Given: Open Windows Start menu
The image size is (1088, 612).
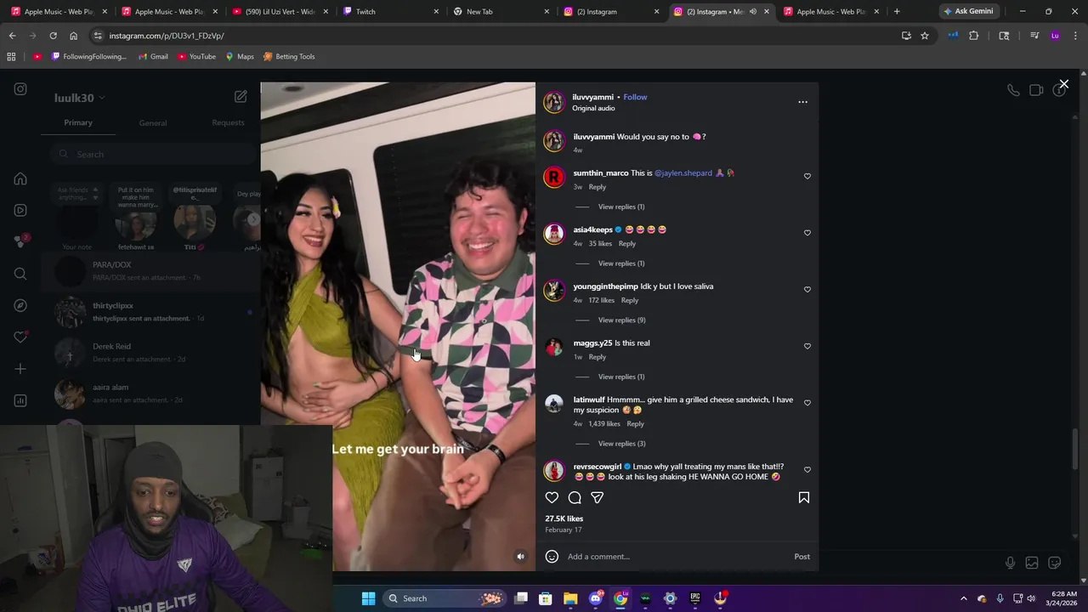Looking at the screenshot, I should click(368, 598).
